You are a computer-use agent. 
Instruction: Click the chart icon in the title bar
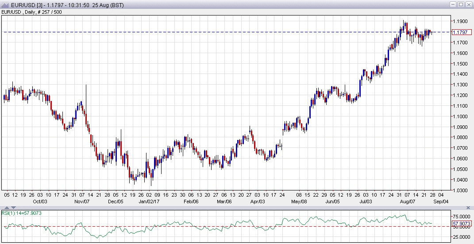point(5,5)
